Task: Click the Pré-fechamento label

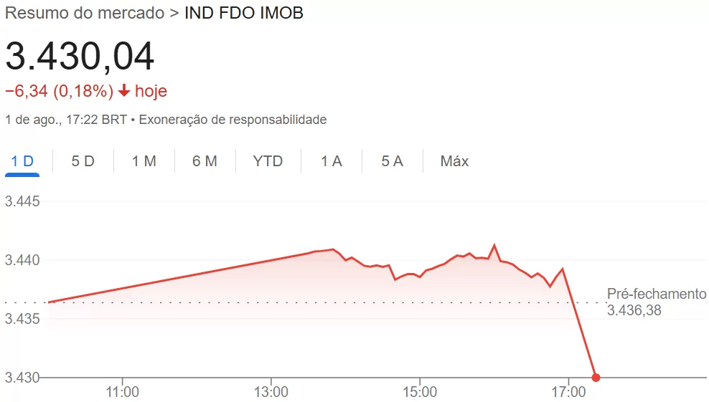Action: coord(657,294)
